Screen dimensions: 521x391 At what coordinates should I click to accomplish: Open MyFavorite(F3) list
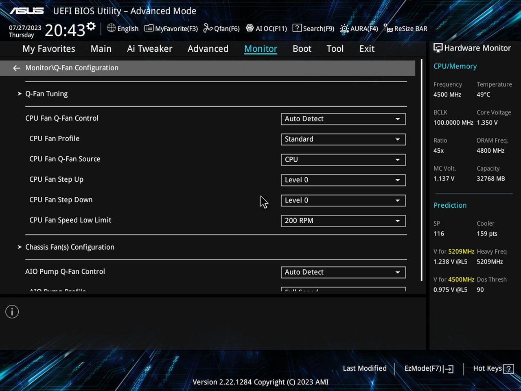coord(171,29)
